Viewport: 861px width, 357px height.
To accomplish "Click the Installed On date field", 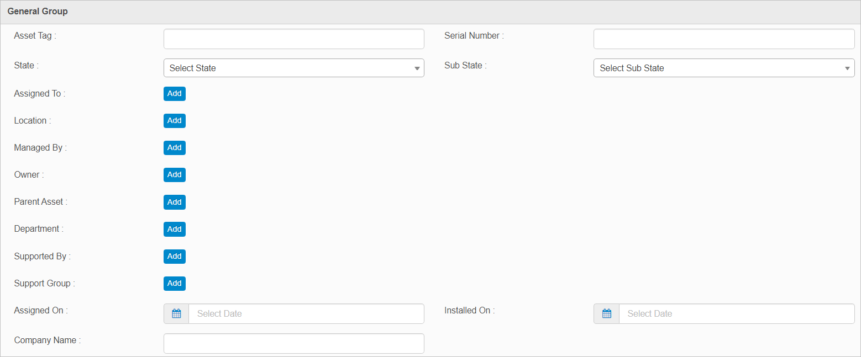I will 736,313.
